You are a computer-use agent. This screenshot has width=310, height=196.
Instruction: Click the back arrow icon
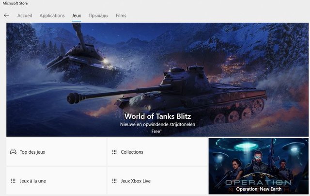(6, 16)
